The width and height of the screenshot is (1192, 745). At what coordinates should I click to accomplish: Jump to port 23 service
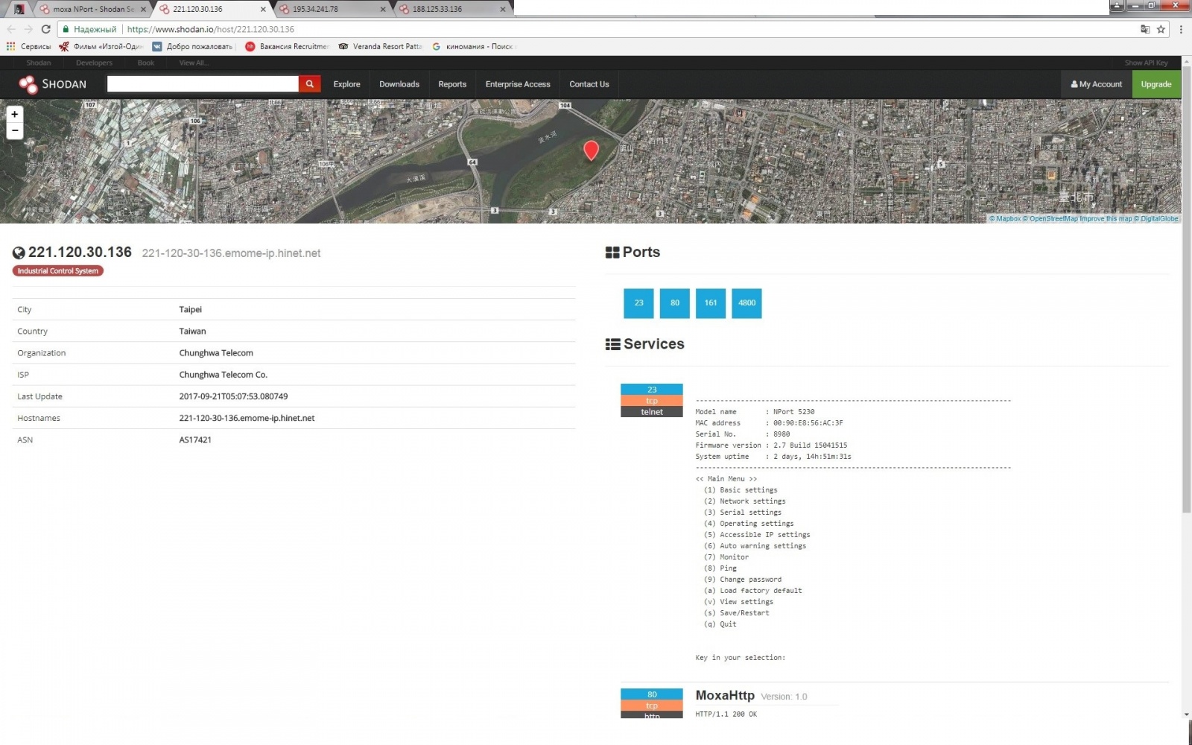point(638,303)
